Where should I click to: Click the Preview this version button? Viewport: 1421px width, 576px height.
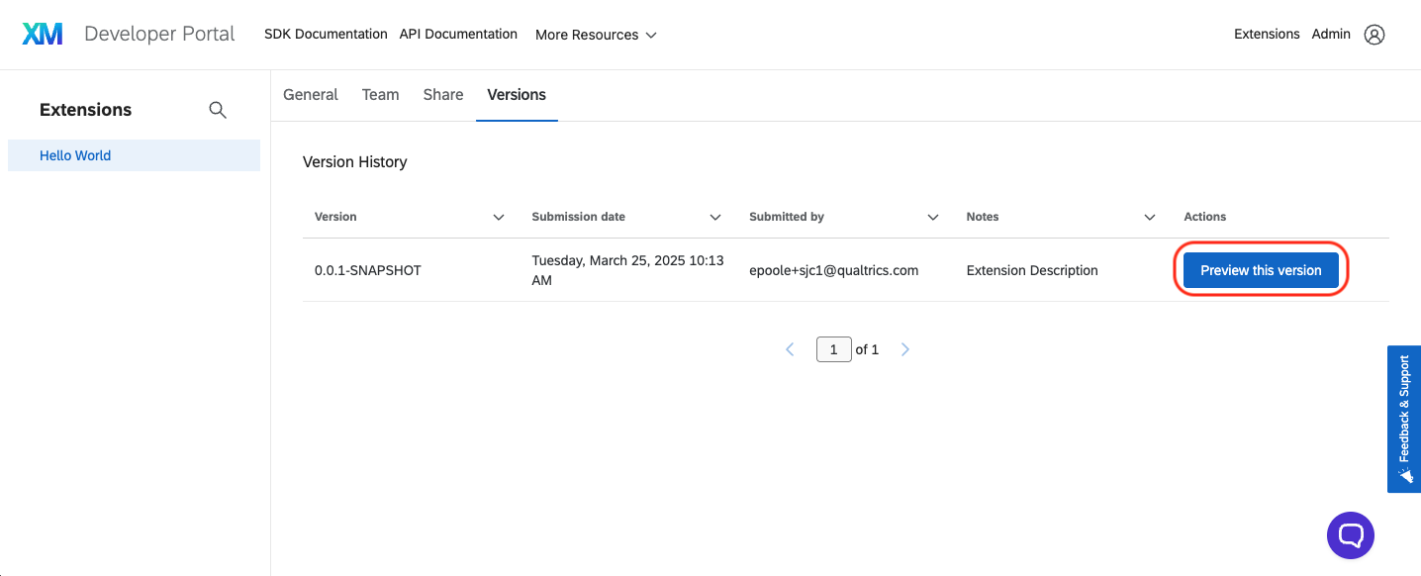(1261, 270)
